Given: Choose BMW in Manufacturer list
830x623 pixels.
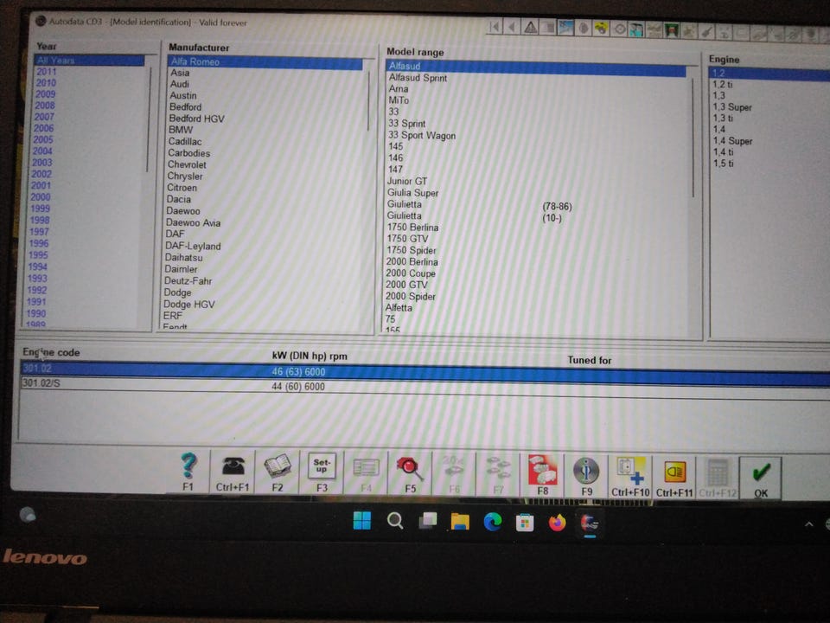Looking at the screenshot, I should pyautogui.click(x=181, y=130).
